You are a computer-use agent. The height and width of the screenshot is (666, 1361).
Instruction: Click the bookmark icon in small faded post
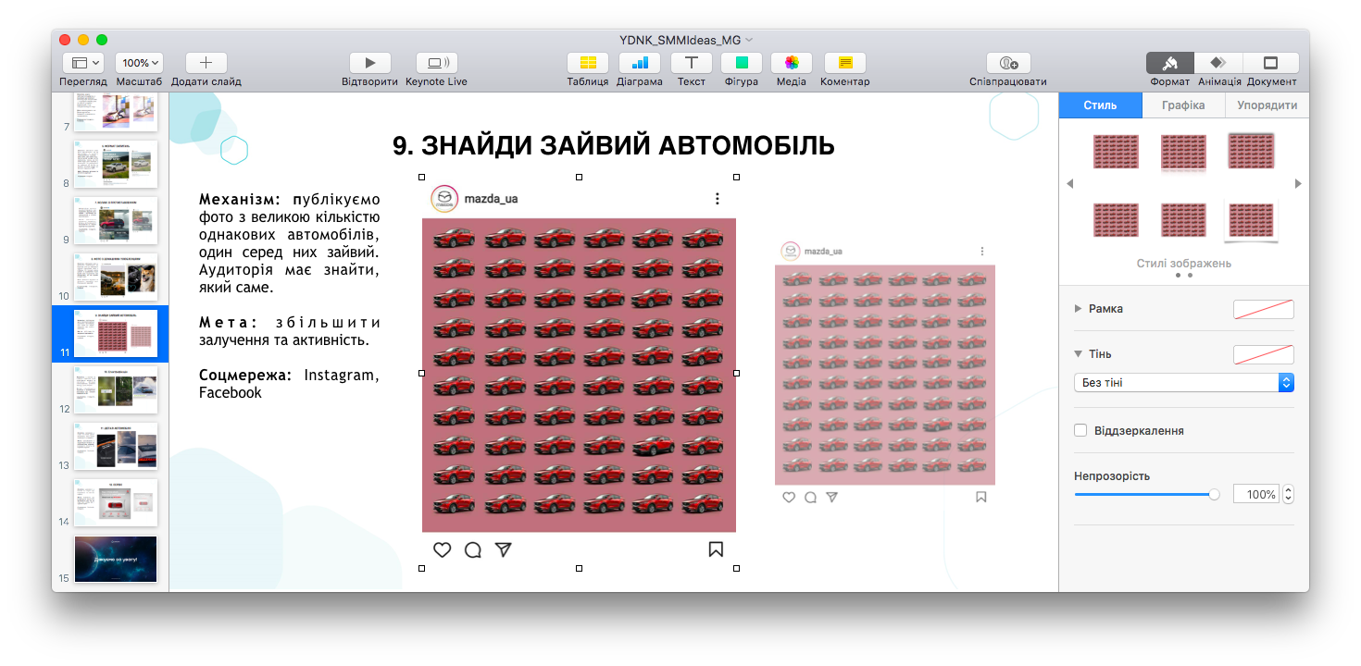pos(981,497)
